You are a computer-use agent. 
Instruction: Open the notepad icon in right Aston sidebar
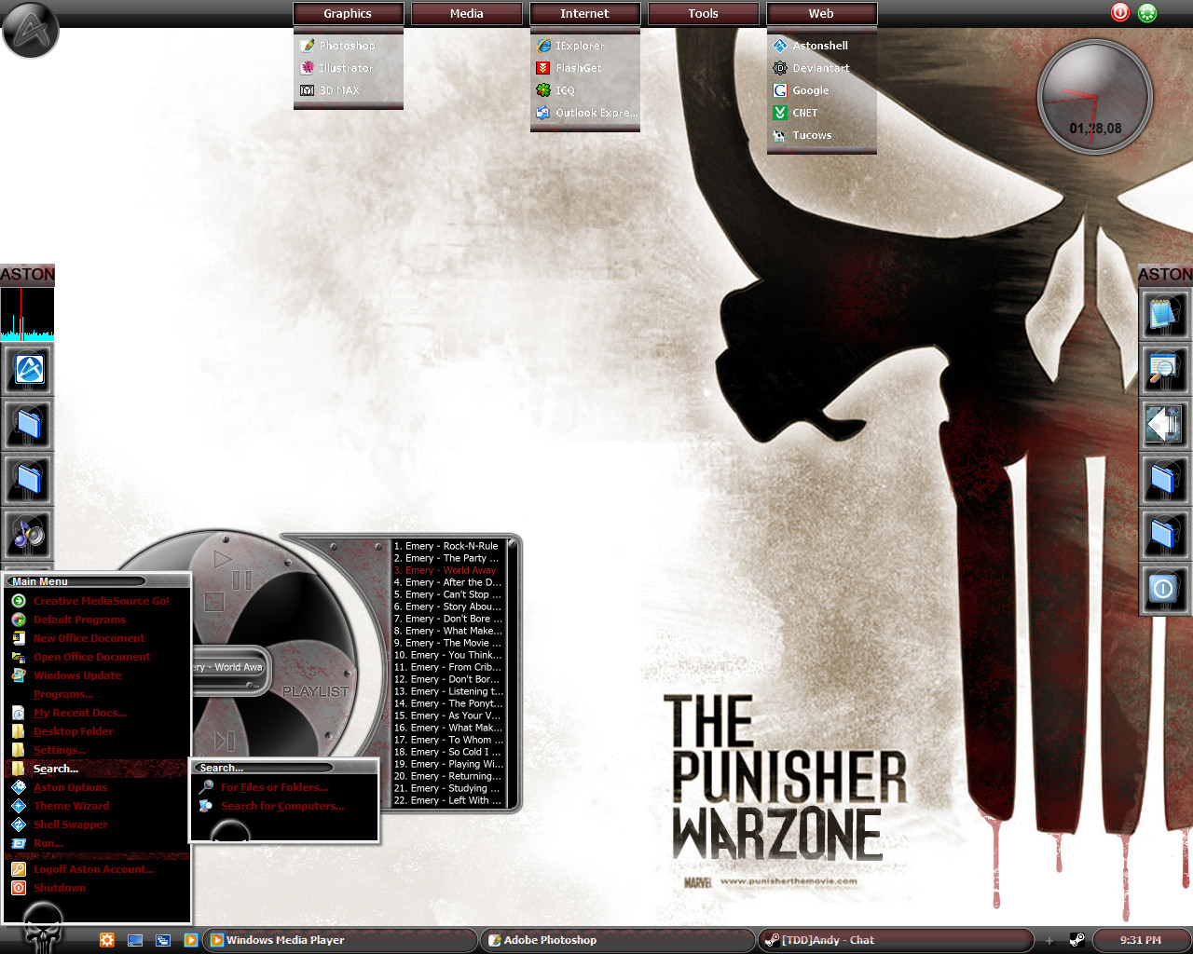coord(1164,314)
